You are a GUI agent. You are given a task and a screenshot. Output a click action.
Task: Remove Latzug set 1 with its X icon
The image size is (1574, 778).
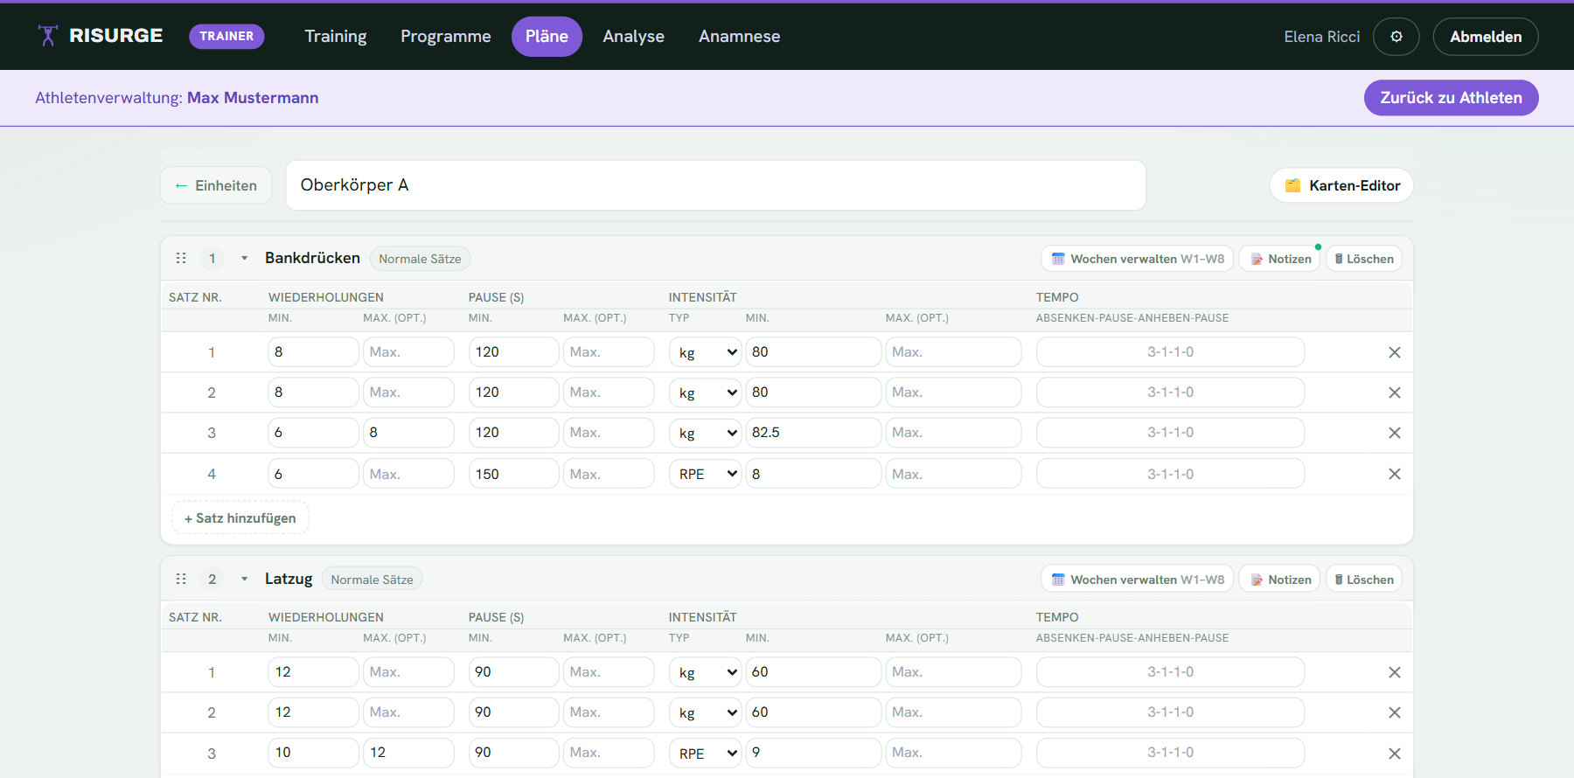coord(1395,672)
